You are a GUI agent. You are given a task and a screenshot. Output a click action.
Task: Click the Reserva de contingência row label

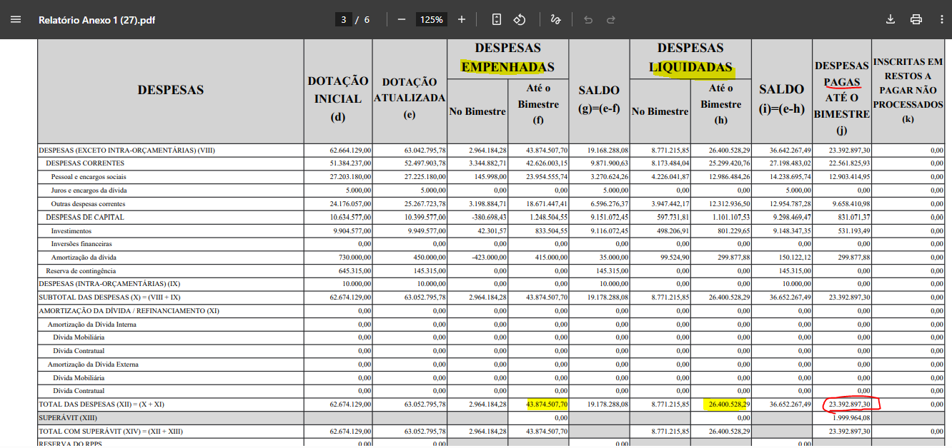click(x=81, y=271)
